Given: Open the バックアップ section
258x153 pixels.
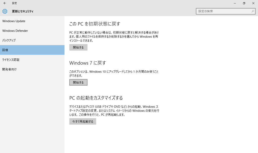Looking at the screenshot, I should coord(32,40).
